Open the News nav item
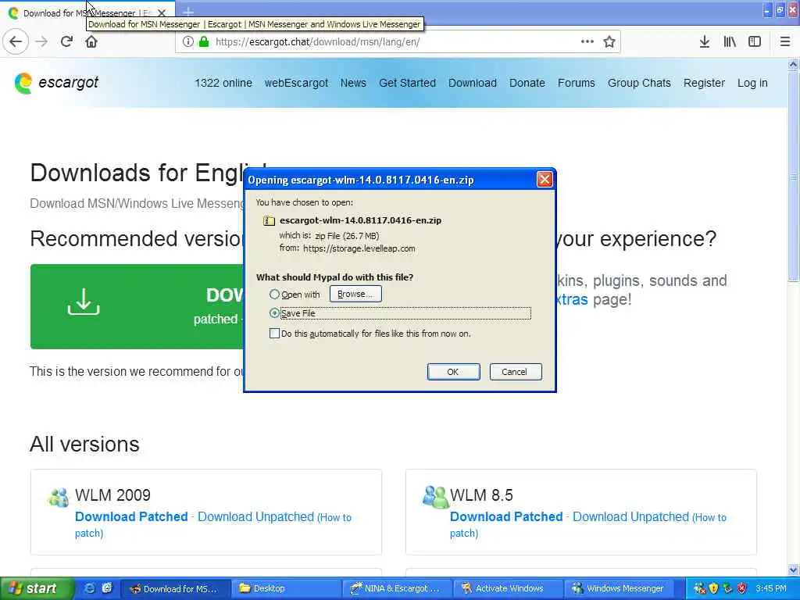Viewport: 800px width, 600px height. point(353,83)
